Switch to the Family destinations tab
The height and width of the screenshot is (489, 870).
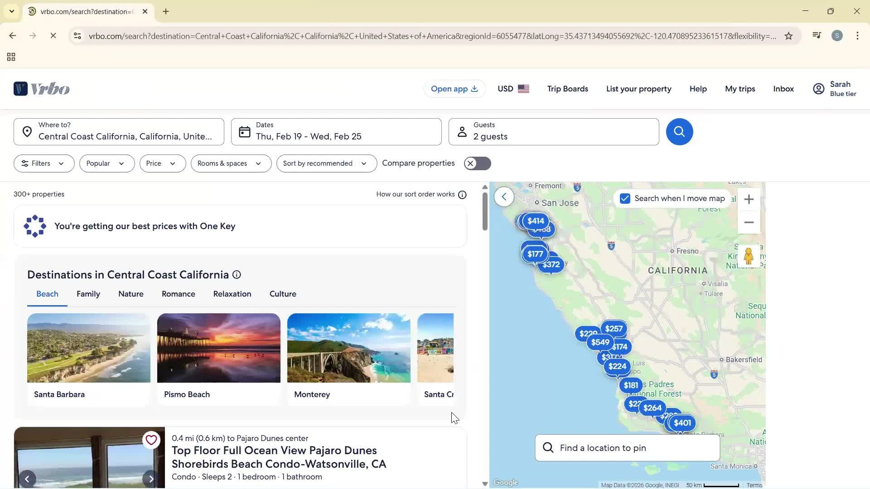click(88, 293)
